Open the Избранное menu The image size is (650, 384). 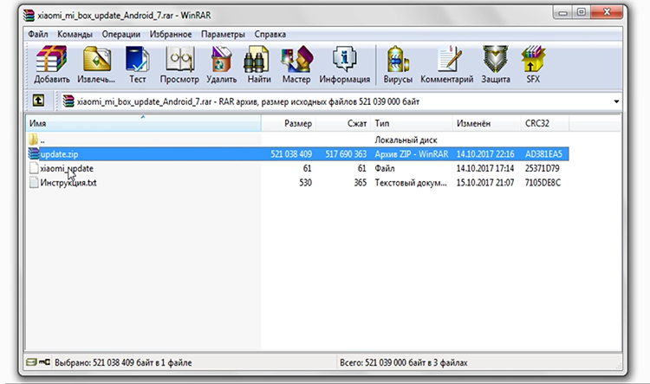coord(171,35)
